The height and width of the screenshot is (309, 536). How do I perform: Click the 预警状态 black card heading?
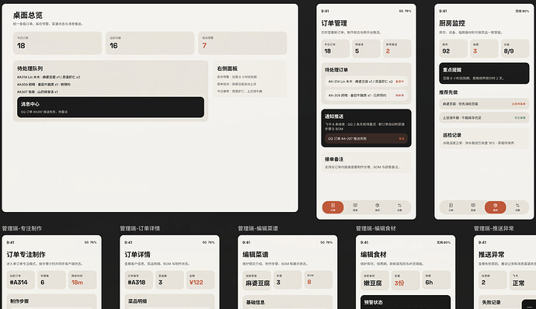tap(374, 302)
